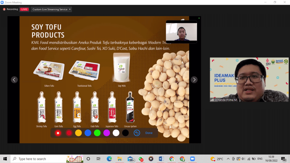Click the Meet Now tray icon
290x163 pixels.
pos(233,159)
